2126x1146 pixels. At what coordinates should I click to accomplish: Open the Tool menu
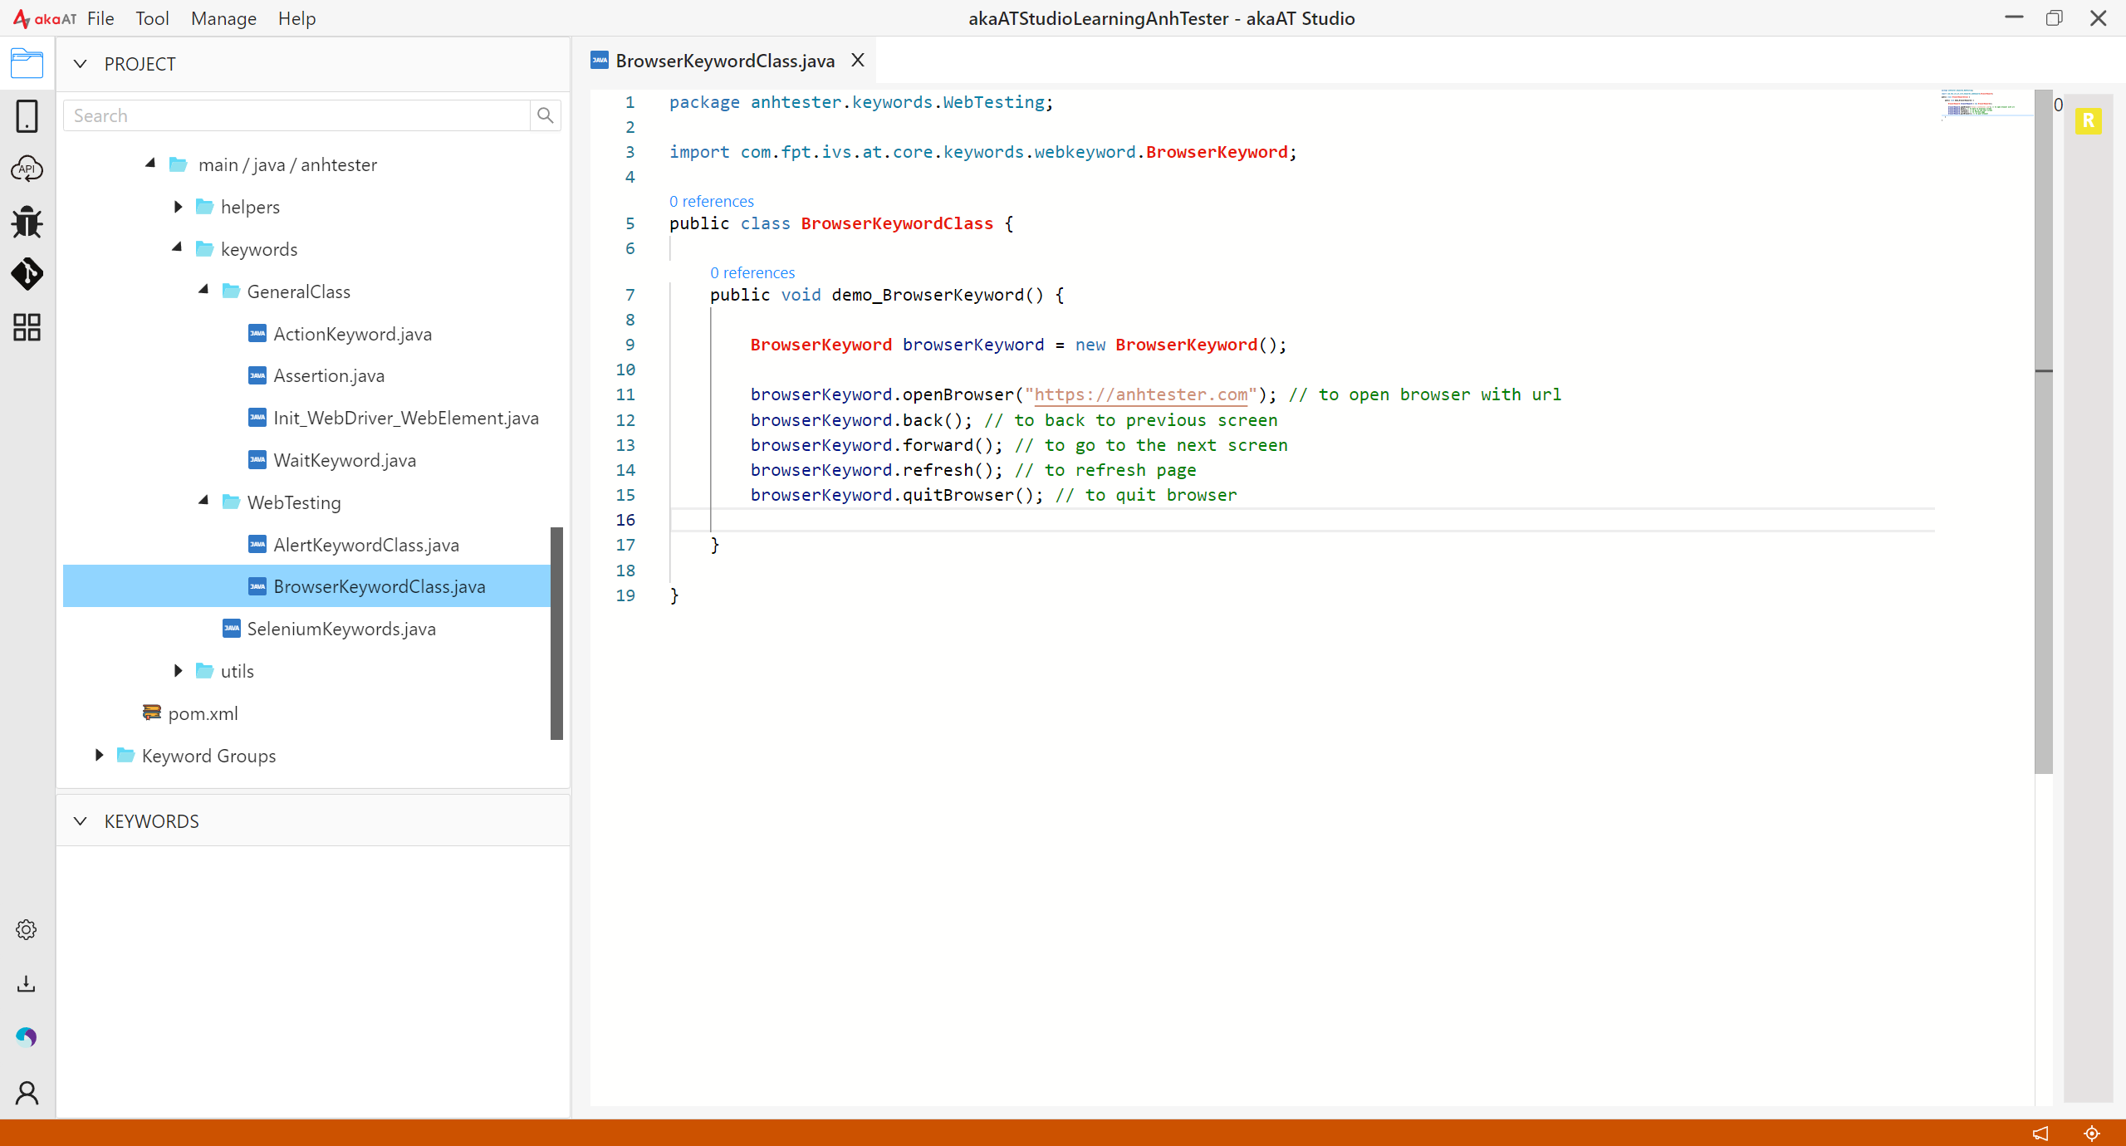(x=152, y=18)
